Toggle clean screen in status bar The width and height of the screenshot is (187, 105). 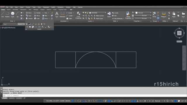183,101
